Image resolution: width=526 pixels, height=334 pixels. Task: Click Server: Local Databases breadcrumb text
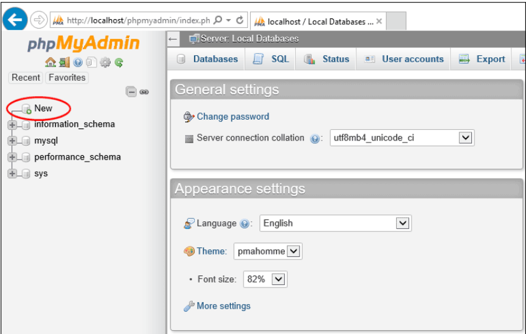[249, 39]
